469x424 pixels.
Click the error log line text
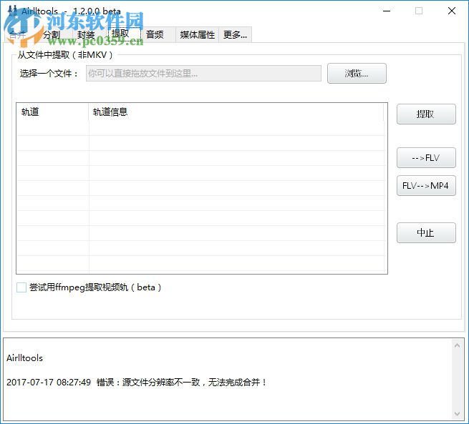click(136, 383)
